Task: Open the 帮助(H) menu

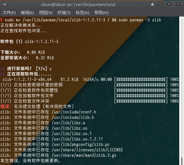Action: coord(101,12)
